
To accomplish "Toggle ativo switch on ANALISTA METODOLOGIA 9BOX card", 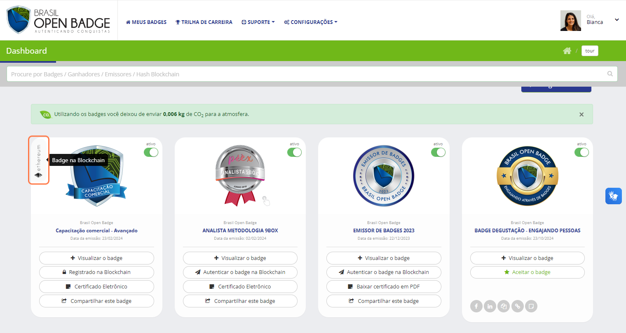I will [294, 152].
